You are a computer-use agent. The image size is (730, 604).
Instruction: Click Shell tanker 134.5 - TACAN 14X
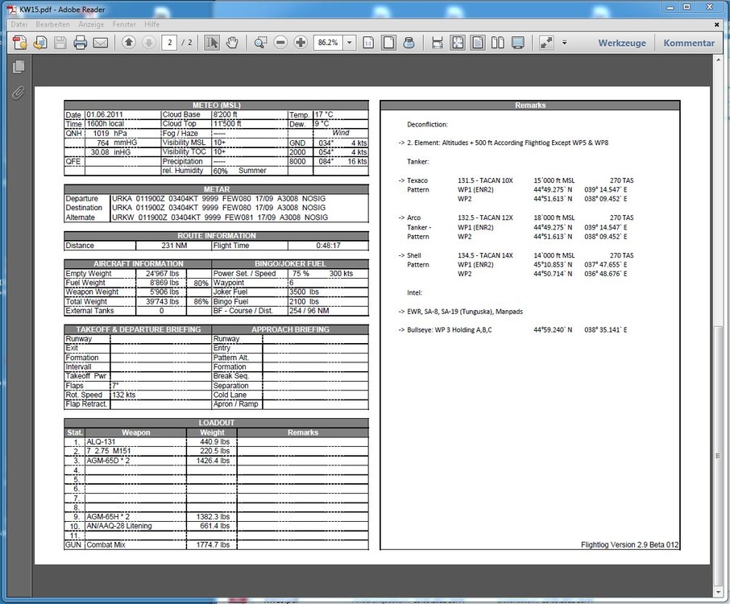[x=485, y=255]
